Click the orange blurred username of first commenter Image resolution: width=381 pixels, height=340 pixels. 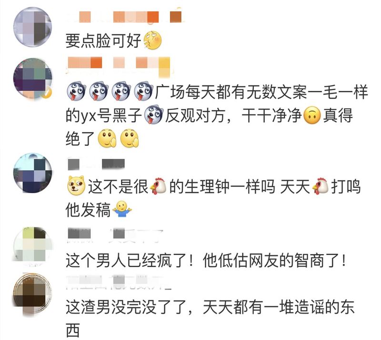coord(124,17)
